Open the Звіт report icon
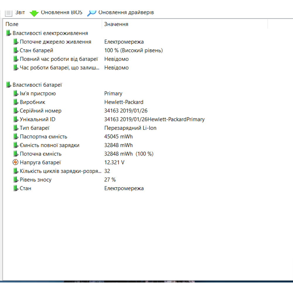The image size is (293, 293). click(8, 13)
